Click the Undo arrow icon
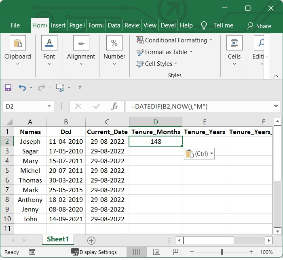This screenshot has height=260, width=283. pyautogui.click(x=22, y=88)
